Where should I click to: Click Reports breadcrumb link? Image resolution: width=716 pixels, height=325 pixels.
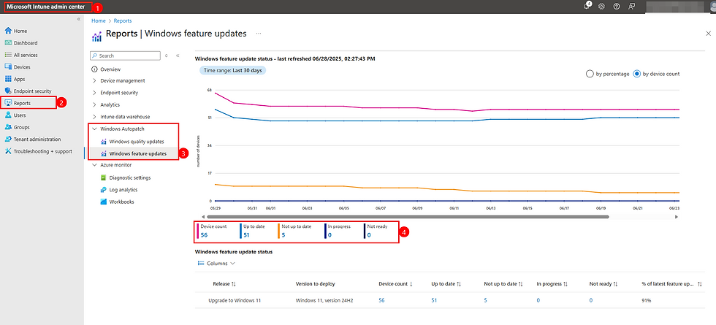(123, 21)
